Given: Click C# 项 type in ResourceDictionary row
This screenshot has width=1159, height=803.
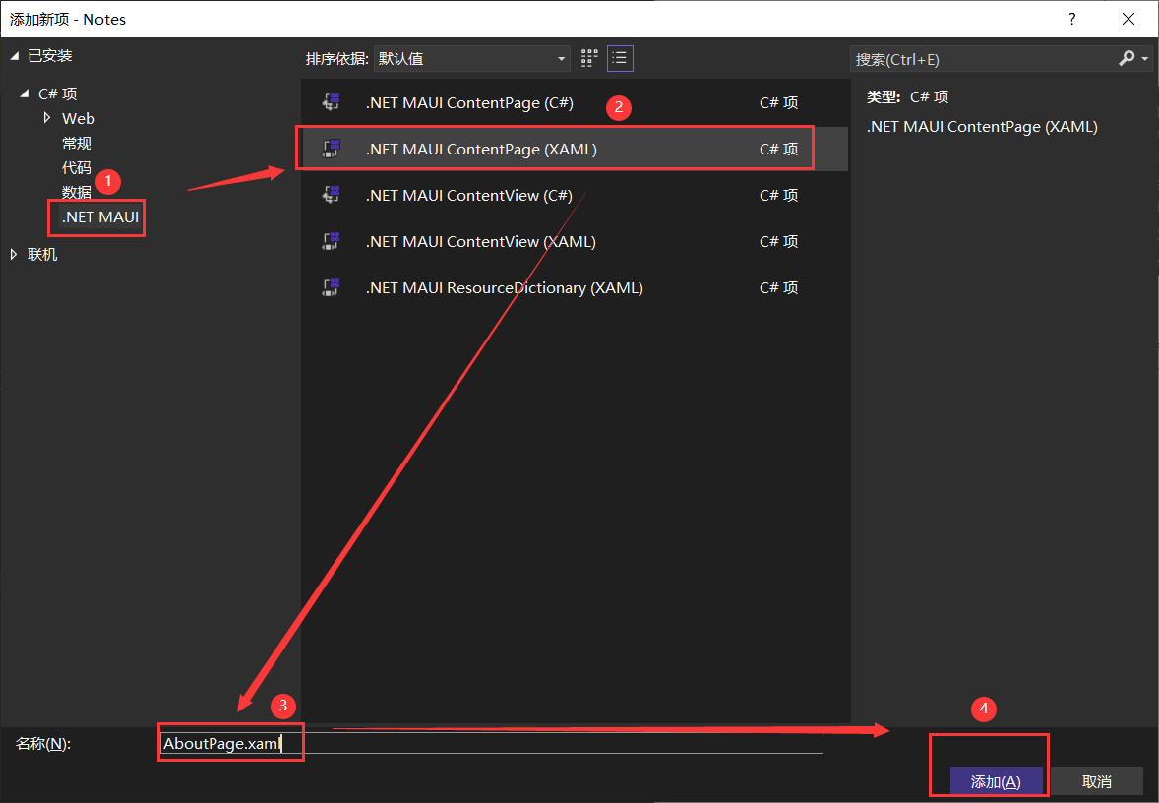Looking at the screenshot, I should (x=778, y=287).
